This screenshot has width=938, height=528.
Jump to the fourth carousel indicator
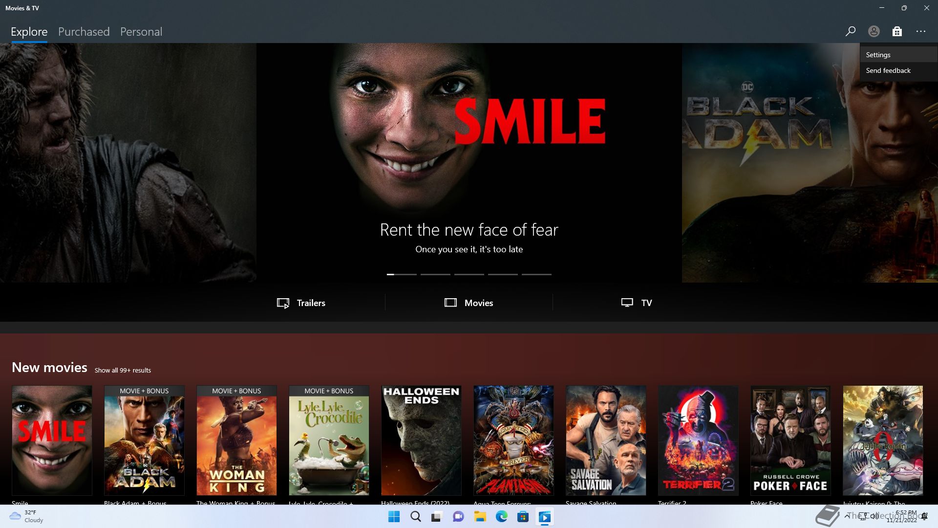(503, 274)
